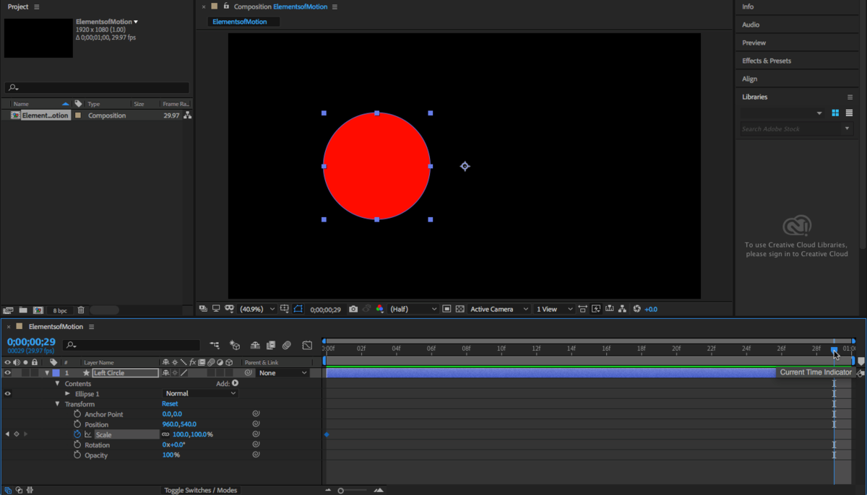Open the Effects & Presets panel
The image size is (867, 495).
tap(767, 61)
